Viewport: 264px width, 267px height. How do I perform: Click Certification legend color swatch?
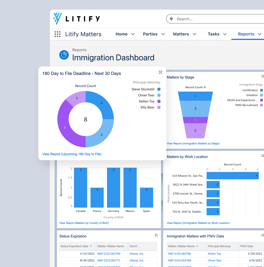coord(261,90)
